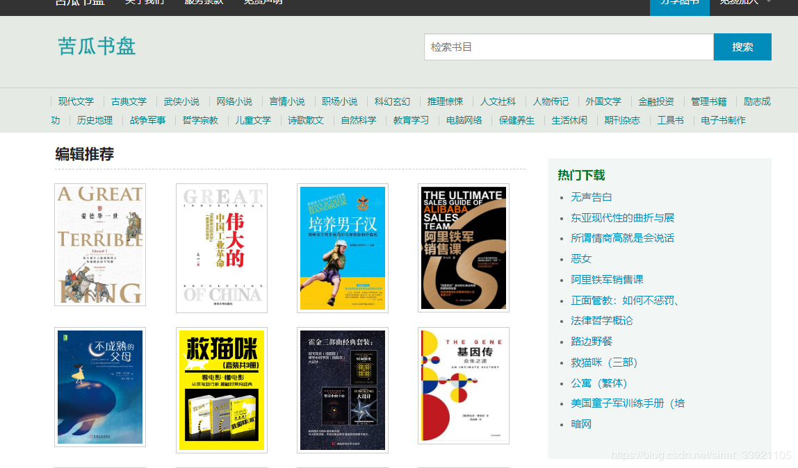The height and width of the screenshot is (468, 798).
Task: Open the 不成熟的父母 book cover
Action: click(x=100, y=387)
